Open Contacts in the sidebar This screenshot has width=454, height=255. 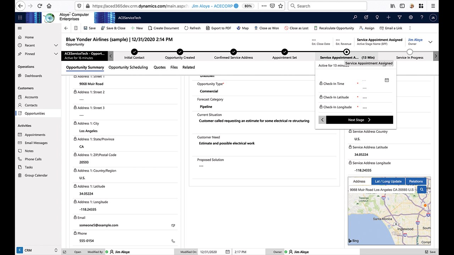click(31, 105)
